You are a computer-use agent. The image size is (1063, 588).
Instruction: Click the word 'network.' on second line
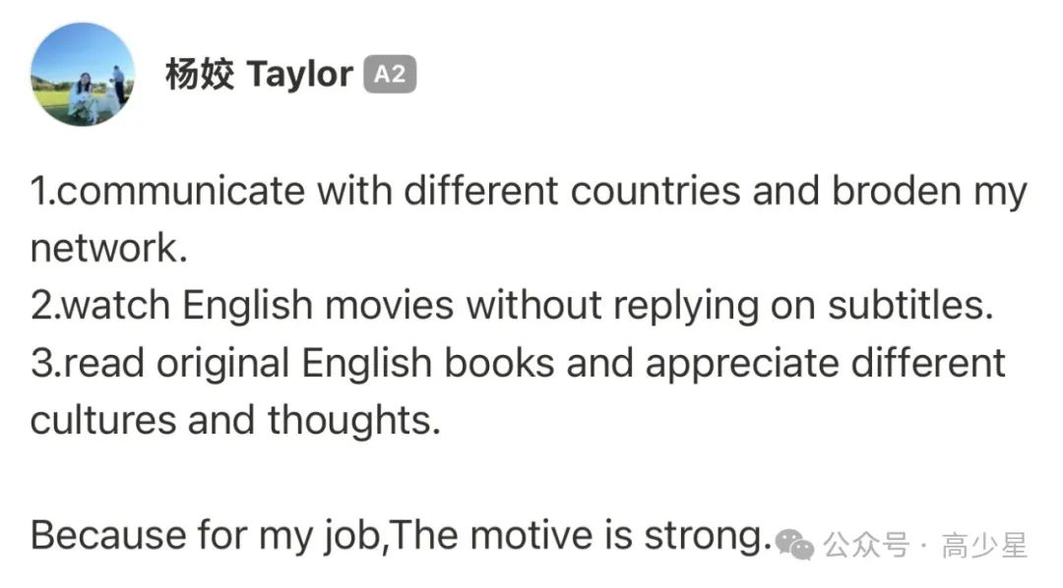pyautogui.click(x=109, y=248)
